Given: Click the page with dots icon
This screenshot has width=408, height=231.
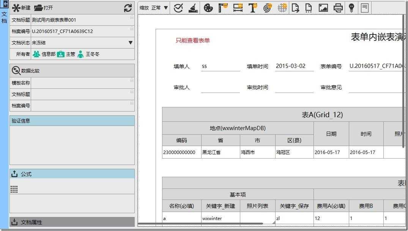Looking at the screenshot, I should [309, 8].
